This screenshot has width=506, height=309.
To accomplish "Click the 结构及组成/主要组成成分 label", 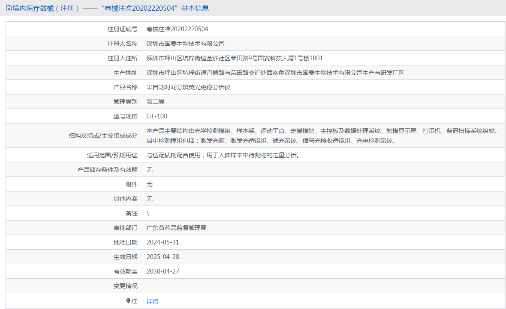I will (x=103, y=135).
